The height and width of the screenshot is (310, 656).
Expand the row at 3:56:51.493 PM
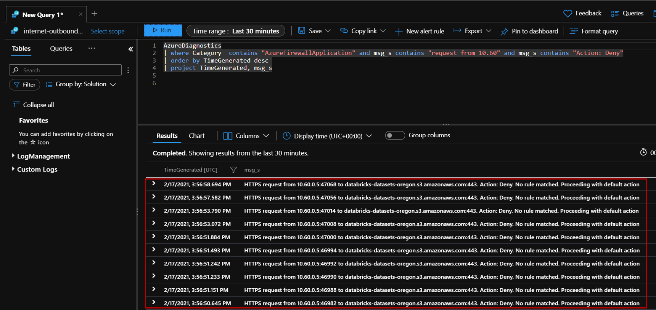[x=154, y=250]
